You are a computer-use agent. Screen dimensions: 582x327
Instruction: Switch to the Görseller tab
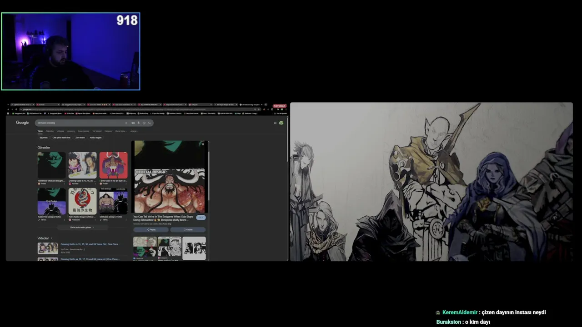pyautogui.click(x=50, y=131)
